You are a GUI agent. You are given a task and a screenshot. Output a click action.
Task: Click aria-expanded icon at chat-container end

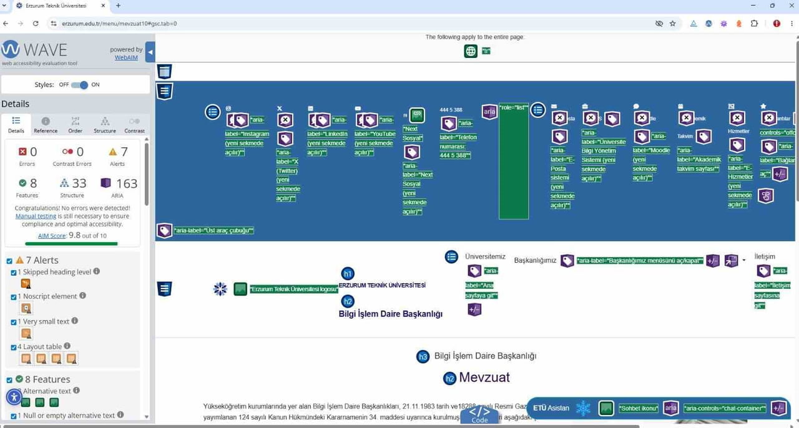[778, 409]
